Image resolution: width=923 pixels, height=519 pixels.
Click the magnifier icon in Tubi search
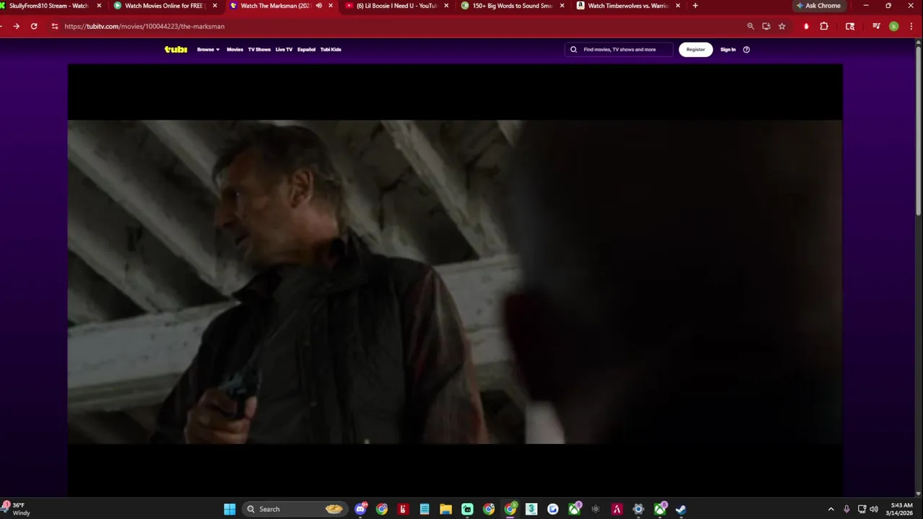(x=574, y=50)
